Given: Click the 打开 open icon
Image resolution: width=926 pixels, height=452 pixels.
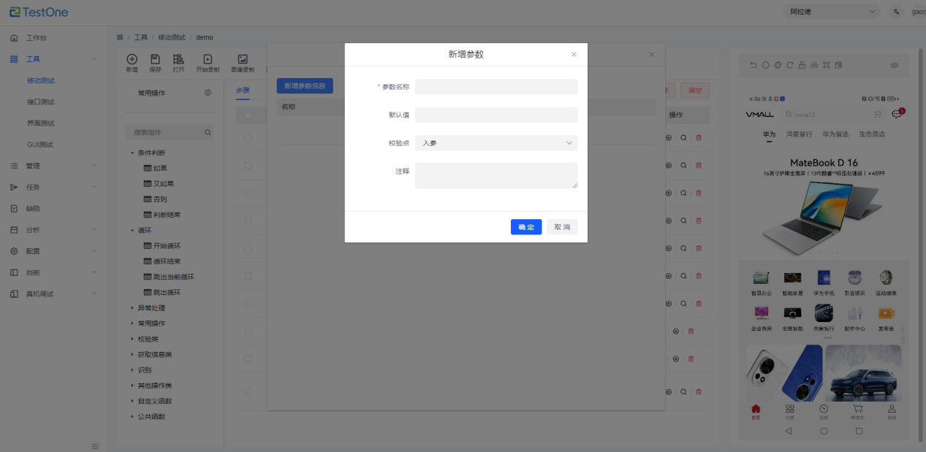Looking at the screenshot, I should point(178,60).
